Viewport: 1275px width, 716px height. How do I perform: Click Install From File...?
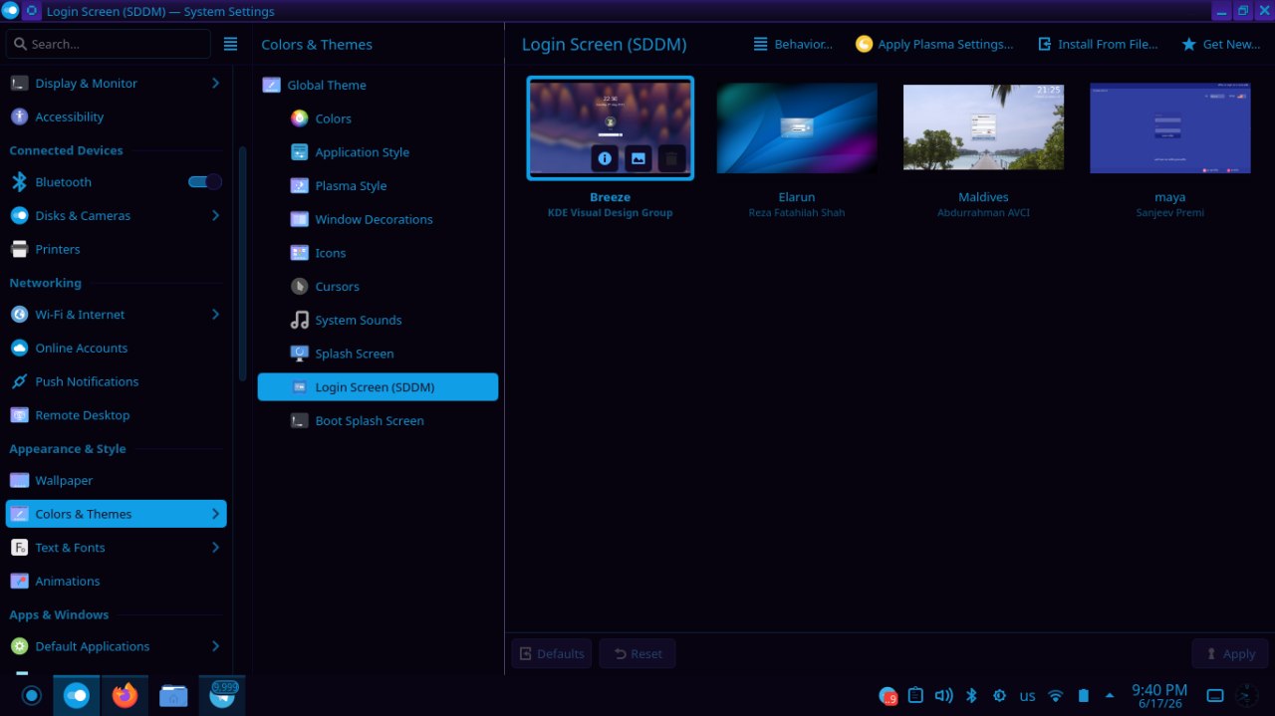point(1098,44)
